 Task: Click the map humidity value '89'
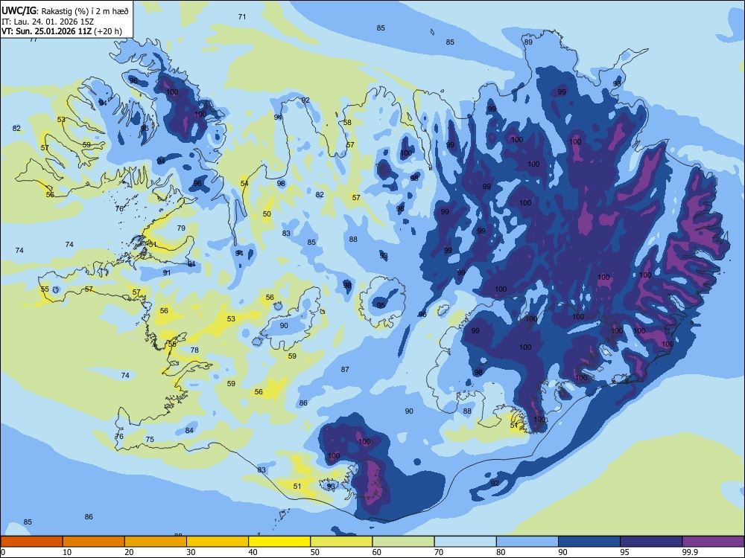tap(528, 42)
